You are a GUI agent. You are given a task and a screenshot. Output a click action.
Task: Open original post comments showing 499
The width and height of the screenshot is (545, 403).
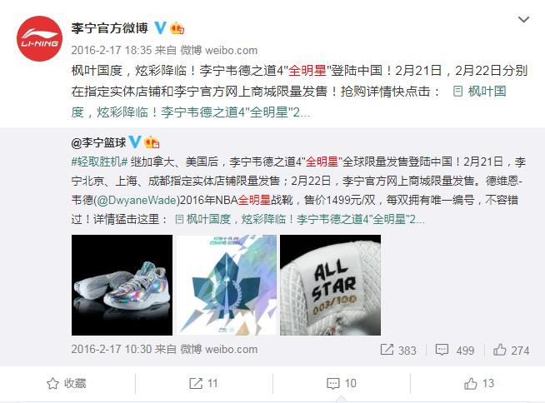click(455, 350)
